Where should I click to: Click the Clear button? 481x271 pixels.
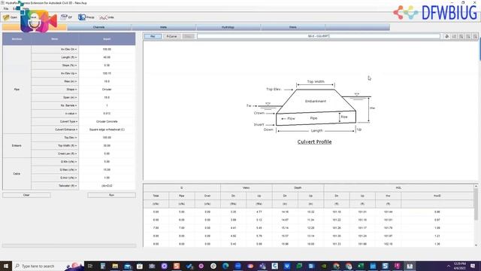coord(26,195)
